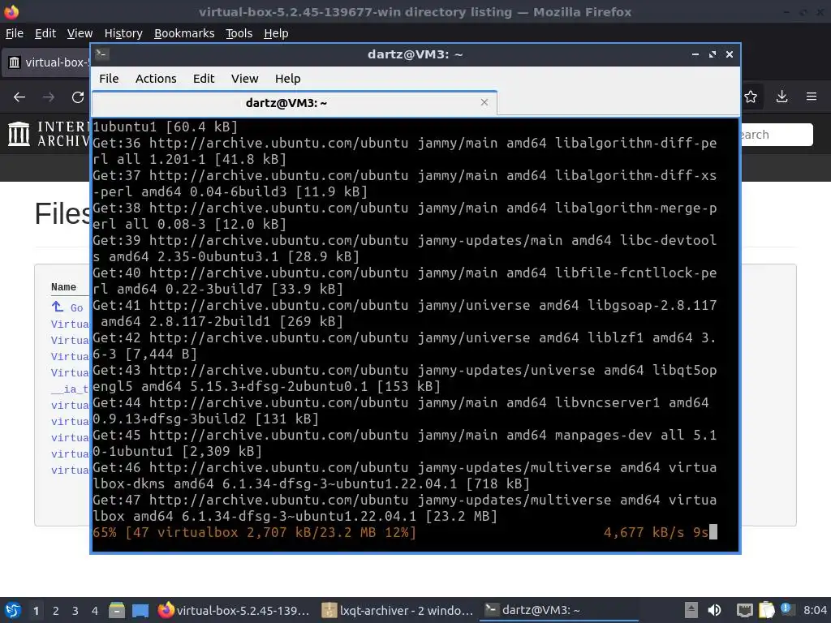The width and height of the screenshot is (831, 623).
Task: Go back in Firefox
Action: click(x=19, y=97)
